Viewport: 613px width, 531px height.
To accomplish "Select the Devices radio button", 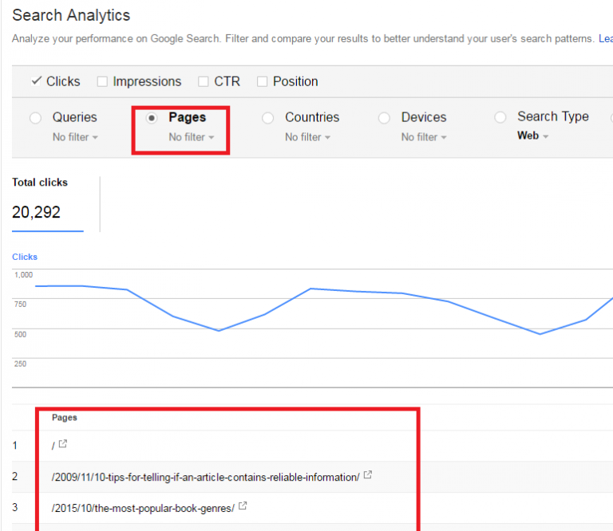I will click(x=384, y=118).
